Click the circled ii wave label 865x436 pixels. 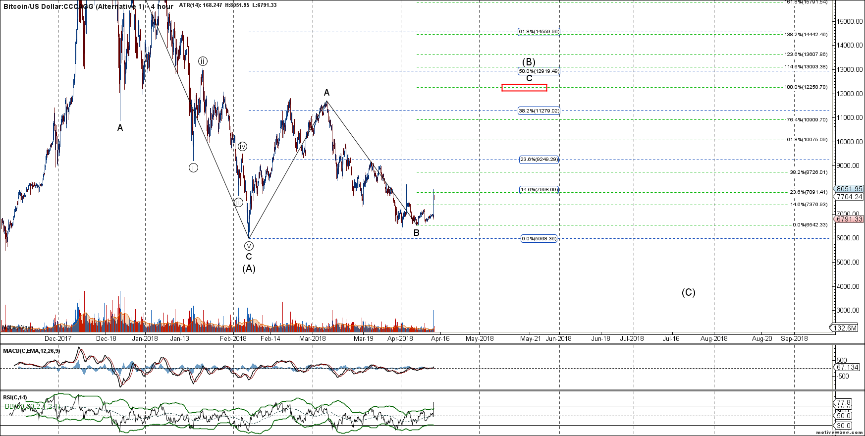pyautogui.click(x=203, y=61)
